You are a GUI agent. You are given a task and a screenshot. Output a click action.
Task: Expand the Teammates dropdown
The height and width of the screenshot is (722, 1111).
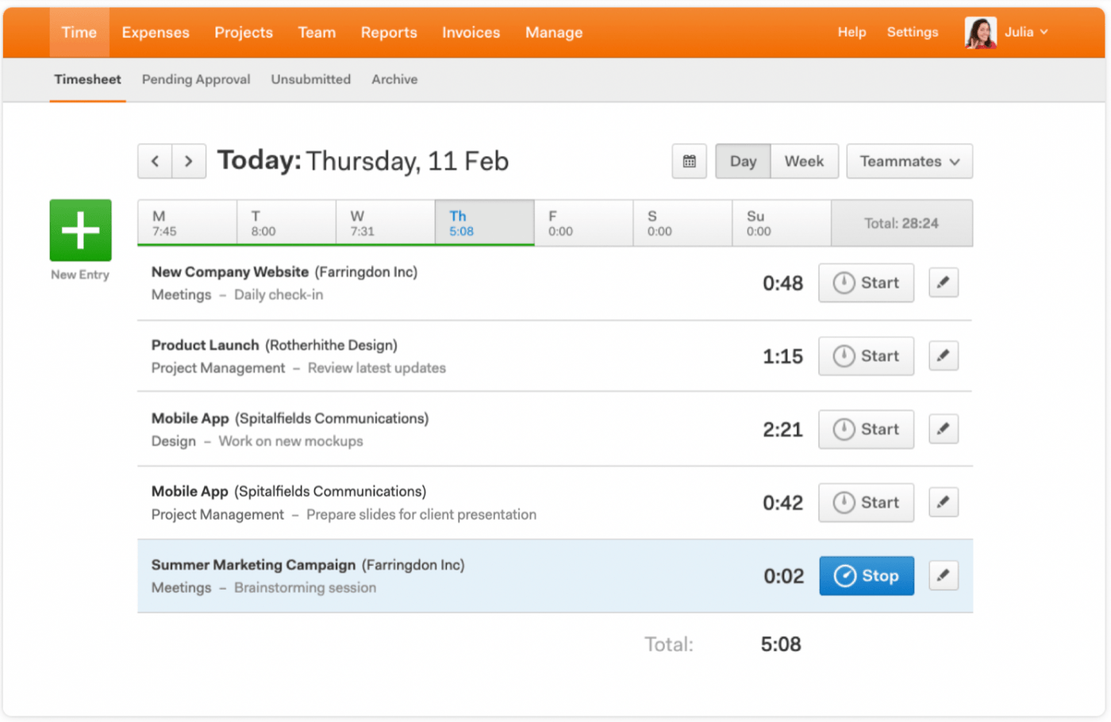pos(909,161)
